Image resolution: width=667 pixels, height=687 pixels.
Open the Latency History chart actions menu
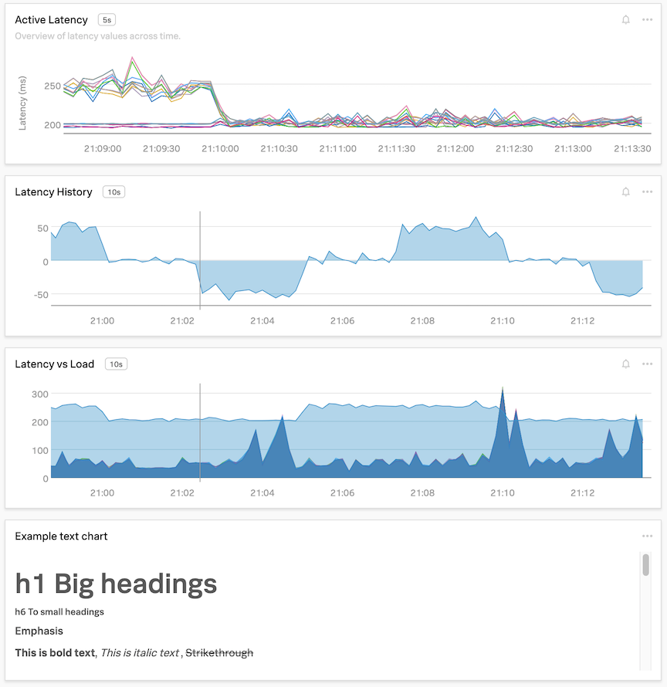(647, 192)
